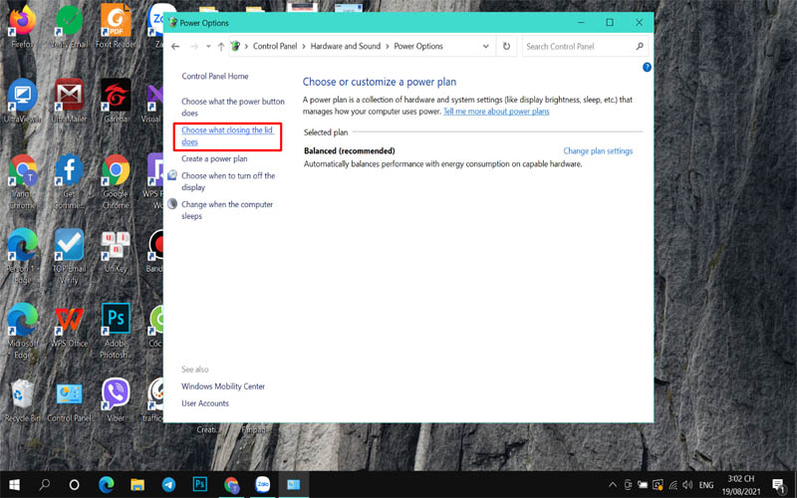797x498 pixels.
Task: Click the Back arrow in Power Options
Action: pos(175,46)
